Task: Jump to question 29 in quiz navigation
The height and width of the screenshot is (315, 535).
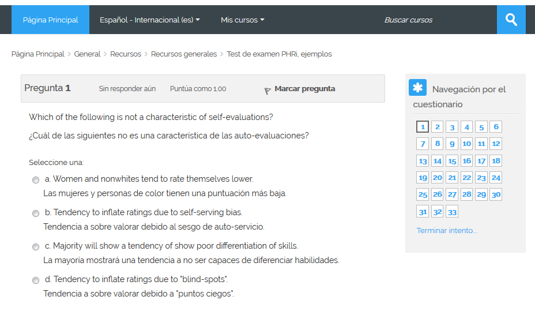Action: point(481,194)
